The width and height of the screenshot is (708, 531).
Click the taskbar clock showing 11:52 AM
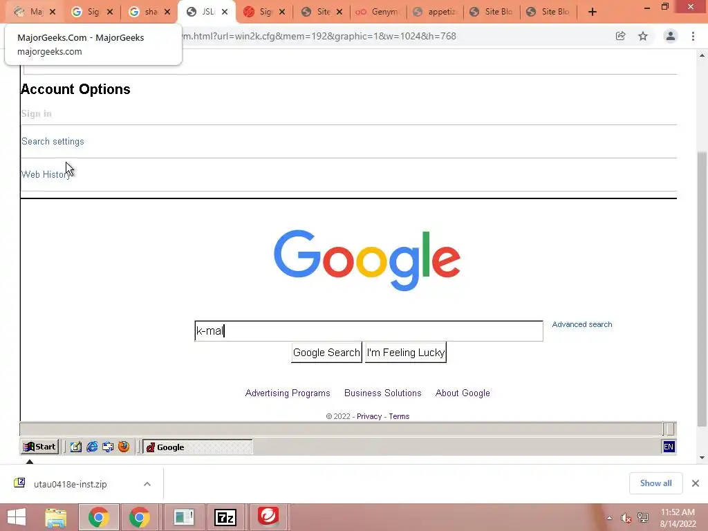[678, 518]
